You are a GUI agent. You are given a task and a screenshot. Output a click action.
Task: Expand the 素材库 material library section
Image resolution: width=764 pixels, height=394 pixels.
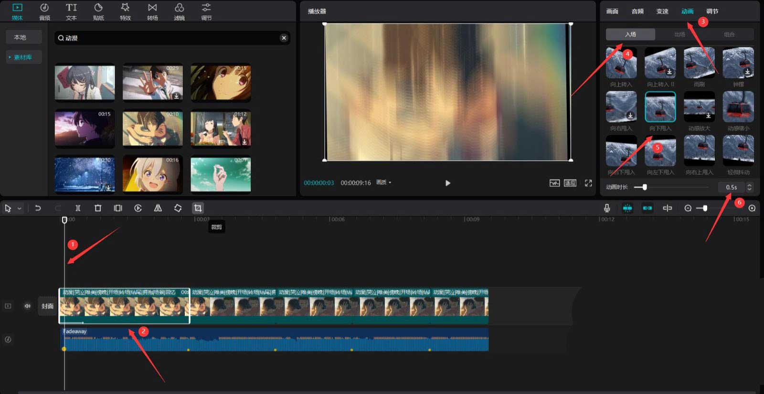[24, 57]
